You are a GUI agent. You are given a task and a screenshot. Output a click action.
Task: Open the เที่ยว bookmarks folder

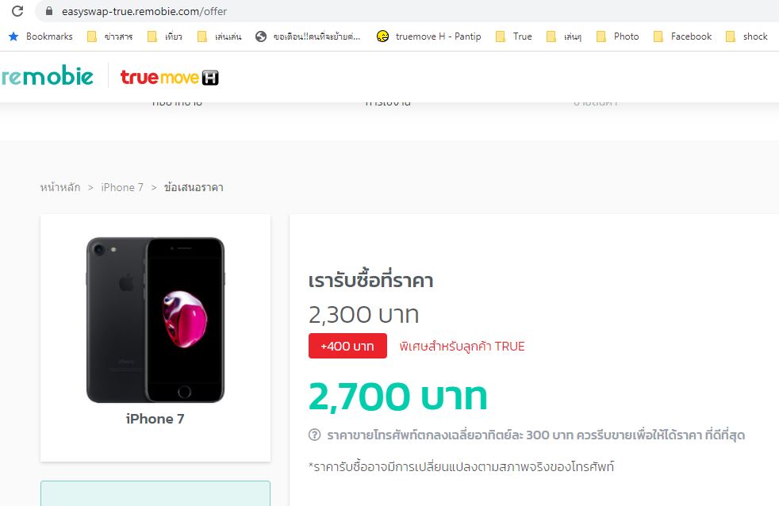click(165, 36)
